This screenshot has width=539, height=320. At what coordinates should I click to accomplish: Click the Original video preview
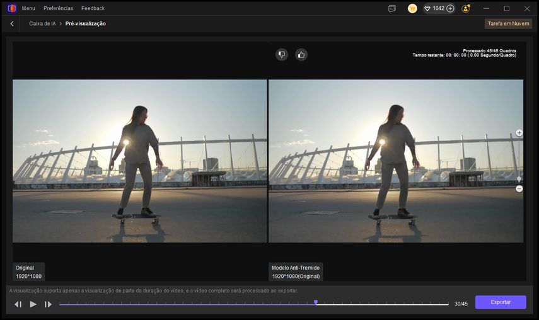[x=139, y=161]
